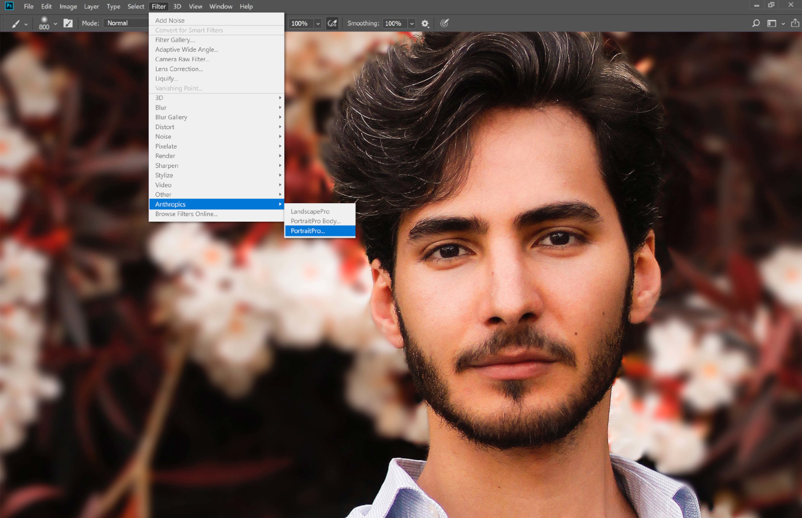802x518 pixels.
Task: Expand the Smoothing percentage dropdown arrow
Action: pos(411,23)
